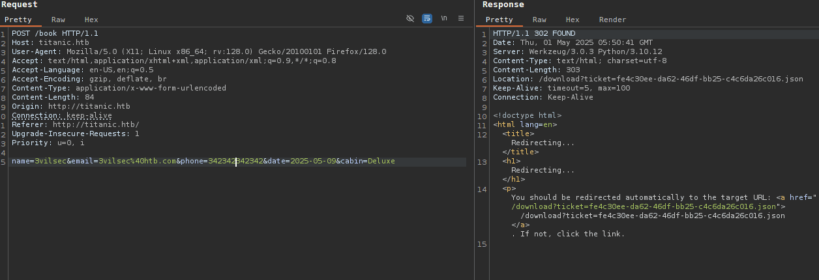Toggle the hide-inspector eye-slash icon in Request
819x280 pixels.
[x=410, y=19]
